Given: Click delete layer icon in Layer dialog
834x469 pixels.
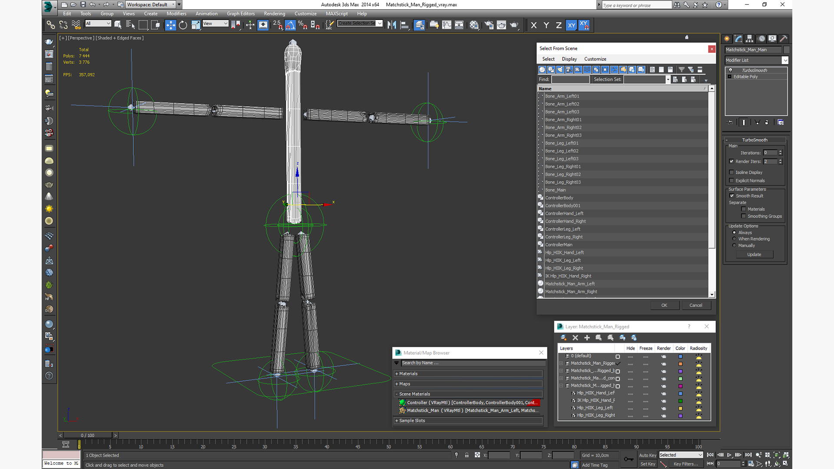Looking at the screenshot, I should coord(575,337).
